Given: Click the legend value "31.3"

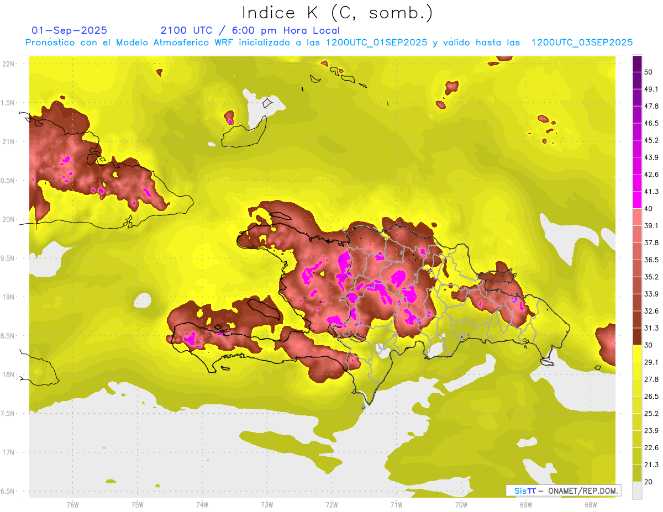Looking at the screenshot, I should (651, 328).
